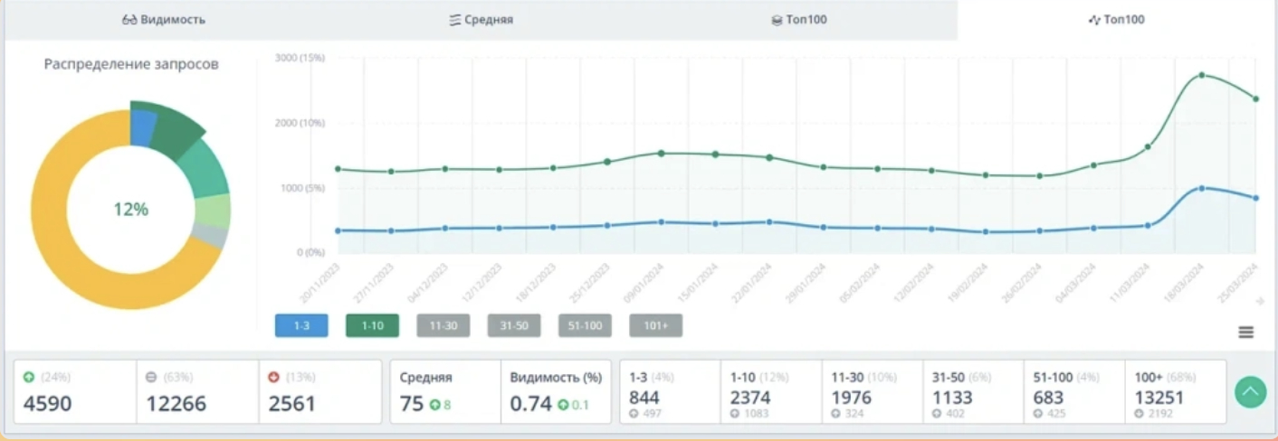Click the small icon beside 425
The height and width of the screenshot is (441, 1278).
tap(1038, 415)
